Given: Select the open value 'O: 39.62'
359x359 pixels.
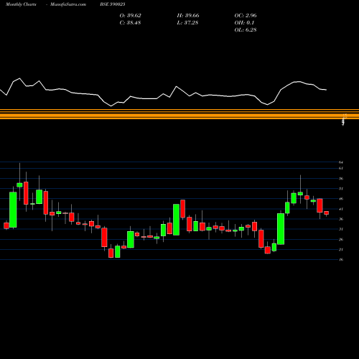Looking at the screenshot, I should coord(131,16).
